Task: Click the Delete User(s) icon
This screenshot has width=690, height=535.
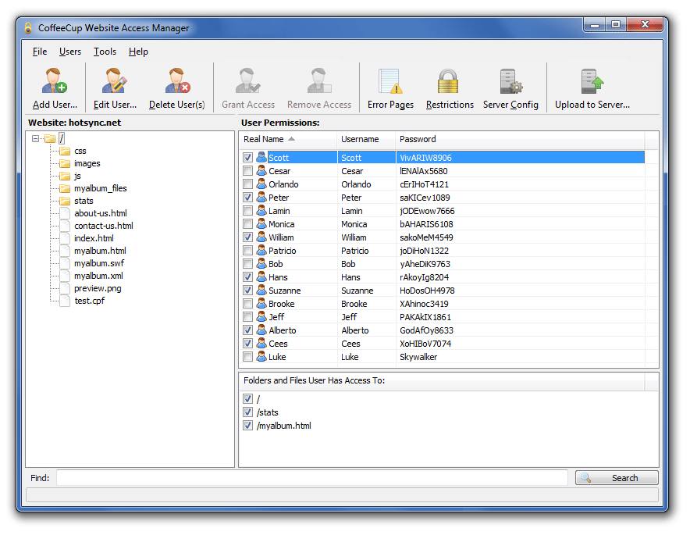Action: point(177,80)
